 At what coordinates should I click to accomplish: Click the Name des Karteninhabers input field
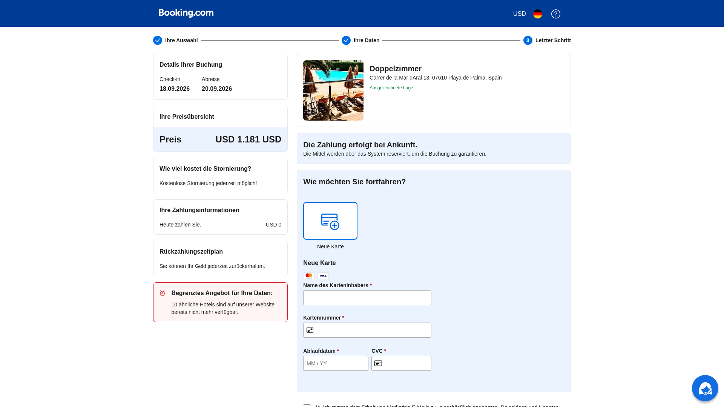367,297
